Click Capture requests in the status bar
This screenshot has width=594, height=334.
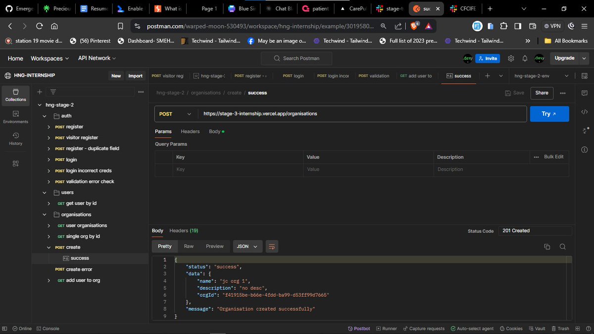423,329
